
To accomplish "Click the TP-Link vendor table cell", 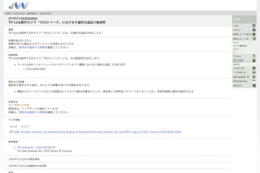I will (x=14, y=132).
